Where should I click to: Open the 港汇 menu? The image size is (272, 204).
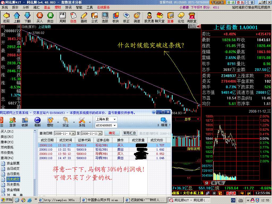(x=36, y=7)
